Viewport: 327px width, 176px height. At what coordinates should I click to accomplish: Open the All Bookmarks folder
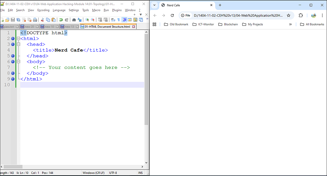click(x=312, y=24)
